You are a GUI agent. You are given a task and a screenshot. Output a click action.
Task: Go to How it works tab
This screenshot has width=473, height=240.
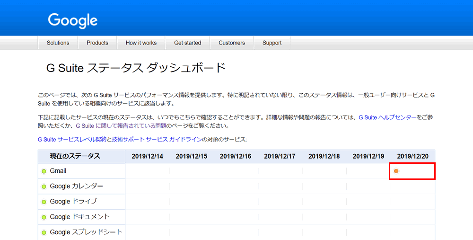point(141,43)
